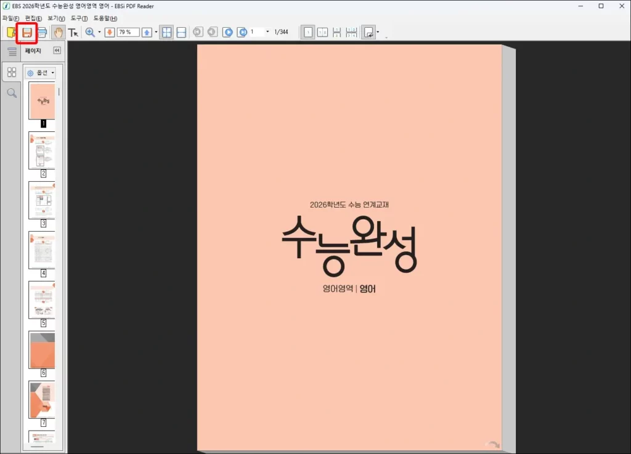Click the Save floppy disk icon
631x454 pixels.
click(x=27, y=33)
